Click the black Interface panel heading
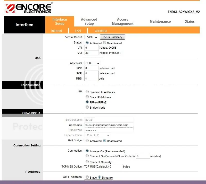Viewport: 206px width, 184px height. pyautogui.click(x=24, y=25)
